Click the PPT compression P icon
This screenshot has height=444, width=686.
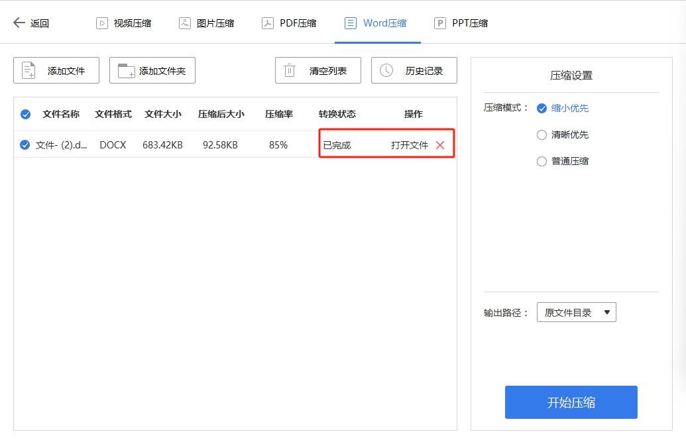pos(439,23)
